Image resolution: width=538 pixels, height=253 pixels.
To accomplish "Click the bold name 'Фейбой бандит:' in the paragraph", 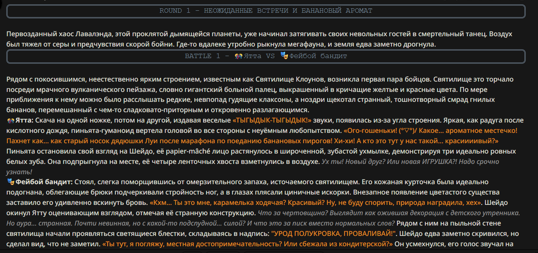I will coord(44,182).
